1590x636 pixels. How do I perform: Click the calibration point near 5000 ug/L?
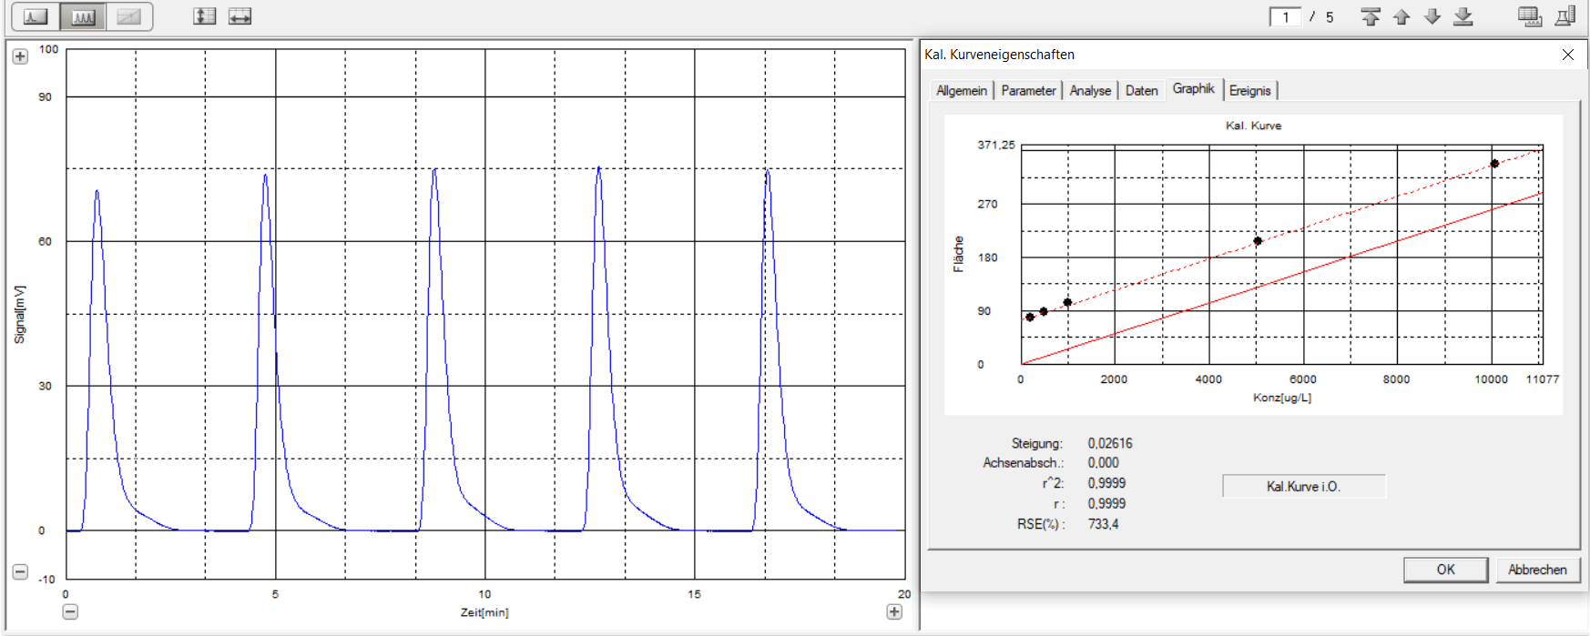pos(1258,241)
